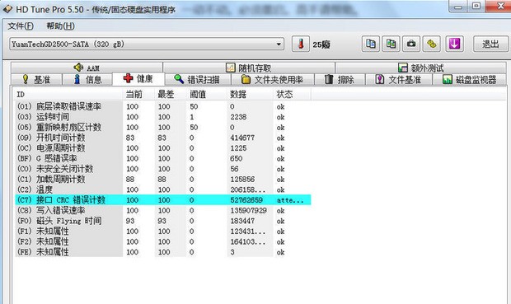This screenshot has height=304, width=511.
Task: Select the (F2) 未知属性 row
Action: click(x=163, y=241)
